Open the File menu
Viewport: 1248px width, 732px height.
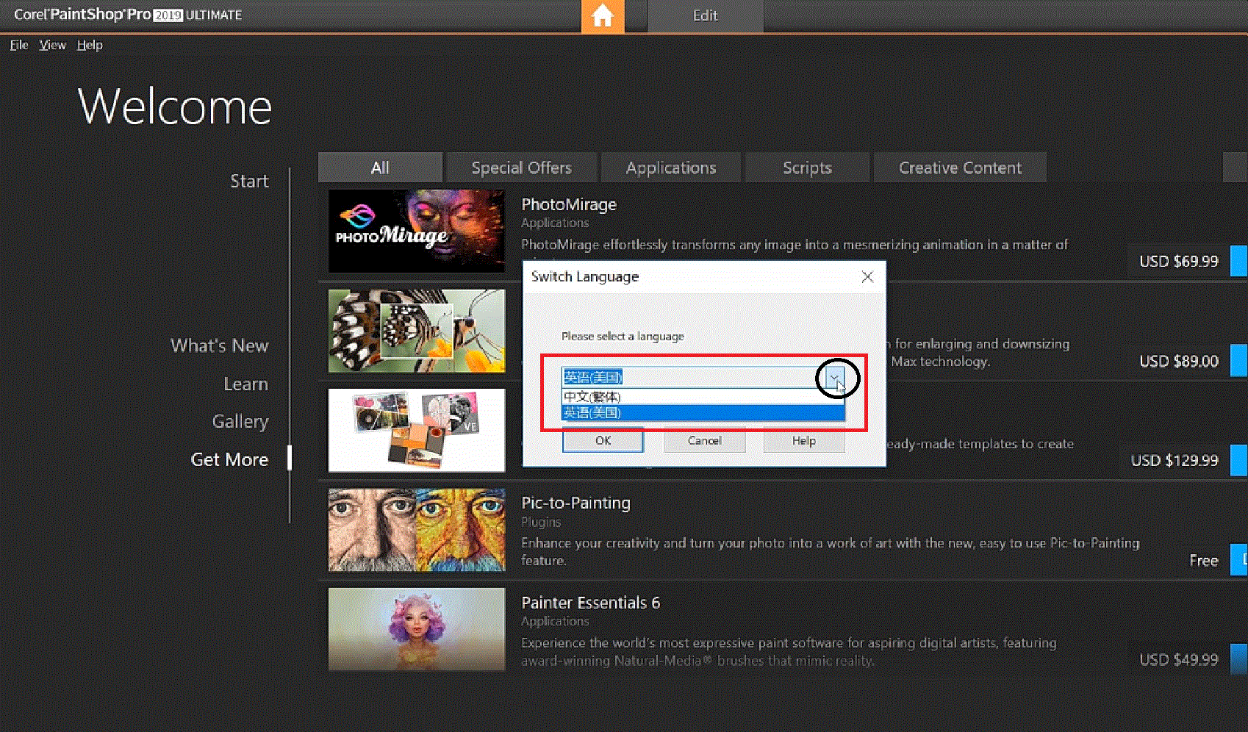point(19,45)
